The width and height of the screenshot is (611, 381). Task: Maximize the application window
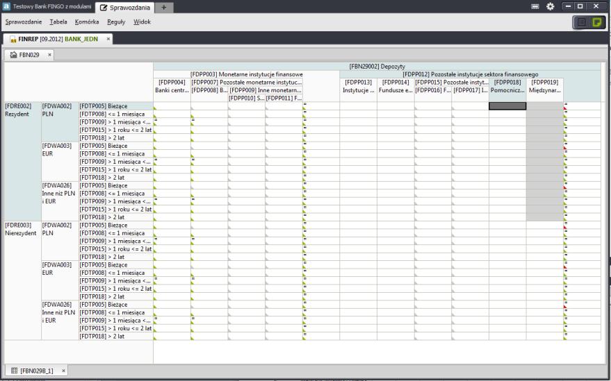tap(580, 6)
